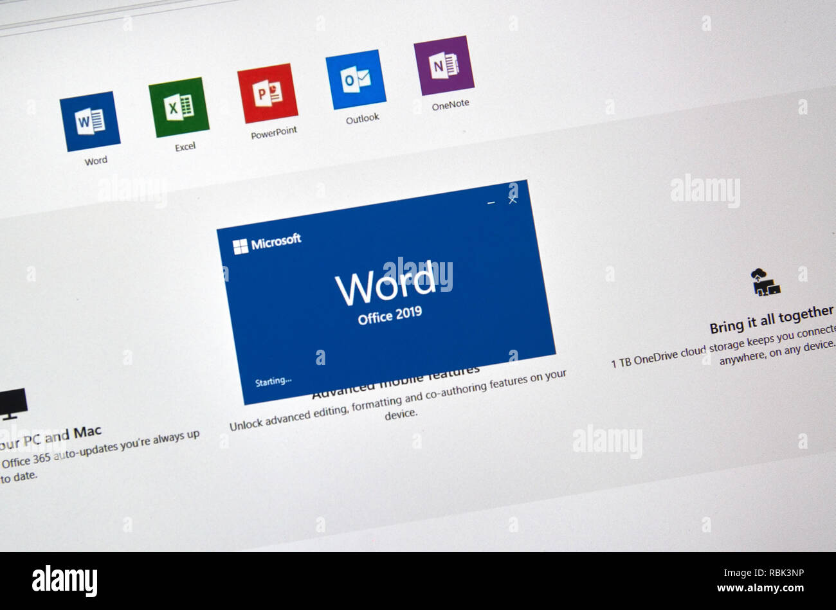836x610 pixels.
Task: Click the "Advanced mobile features" heading
Action: click(395, 382)
